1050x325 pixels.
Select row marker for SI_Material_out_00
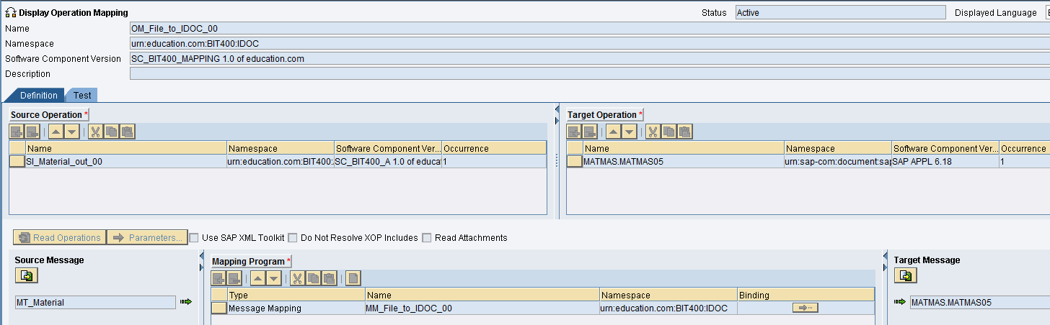pyautogui.click(x=17, y=162)
